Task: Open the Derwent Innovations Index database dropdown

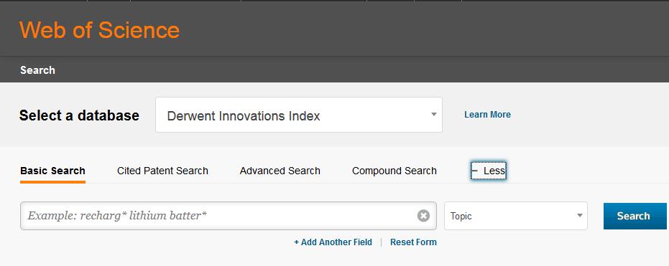Action: click(299, 115)
